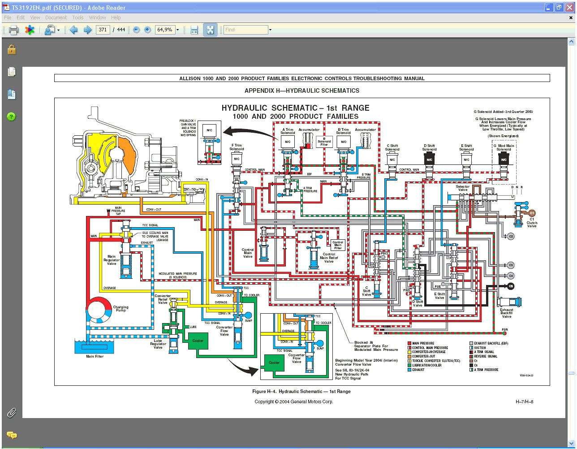Screen dimensions: 577x449
Task: Click the Print icon
Action: tap(13, 30)
